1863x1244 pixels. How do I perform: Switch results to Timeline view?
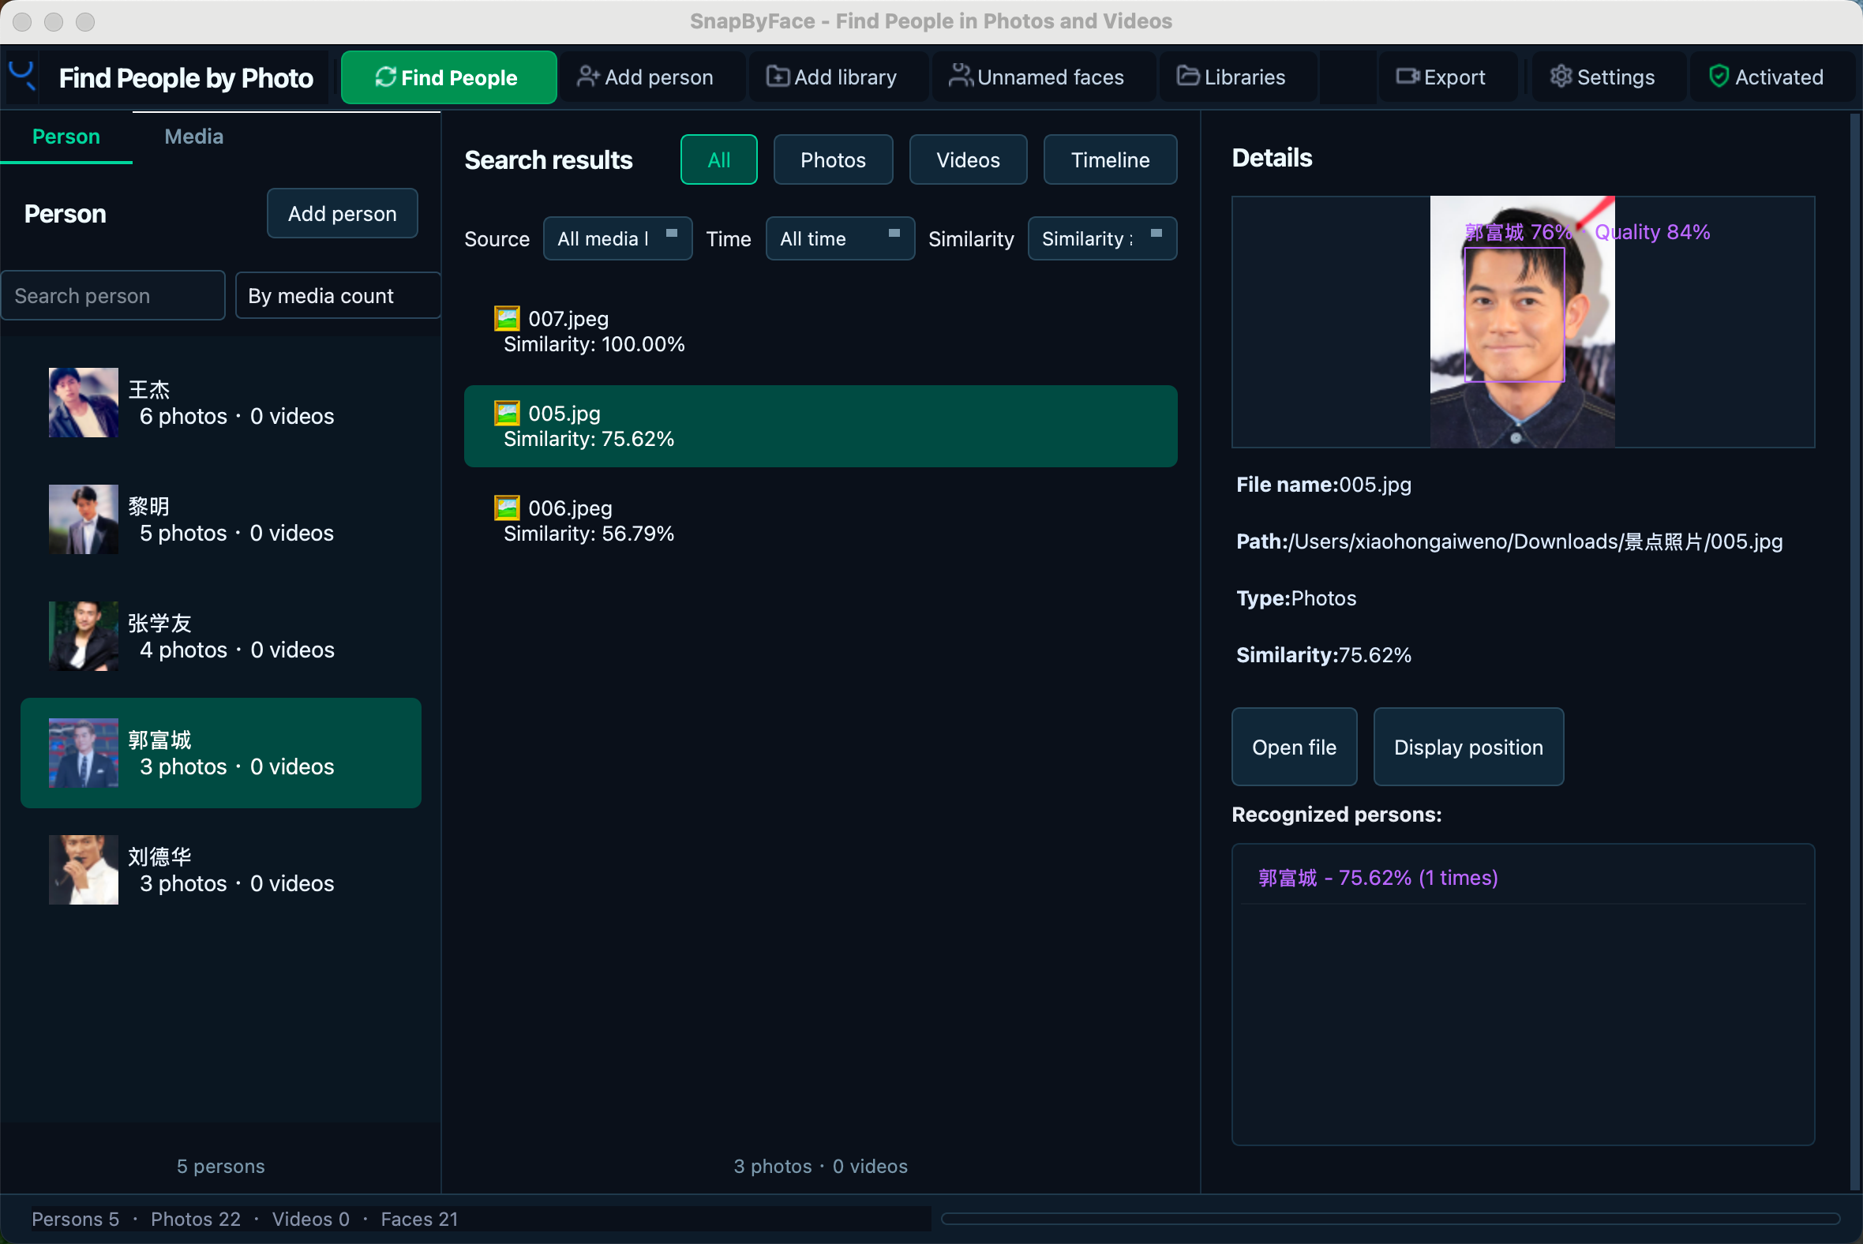coord(1110,160)
